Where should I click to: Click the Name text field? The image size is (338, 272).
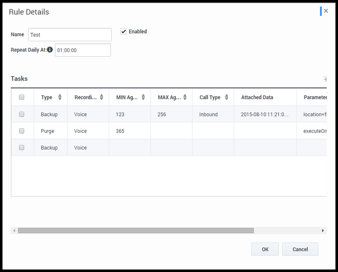(70, 34)
